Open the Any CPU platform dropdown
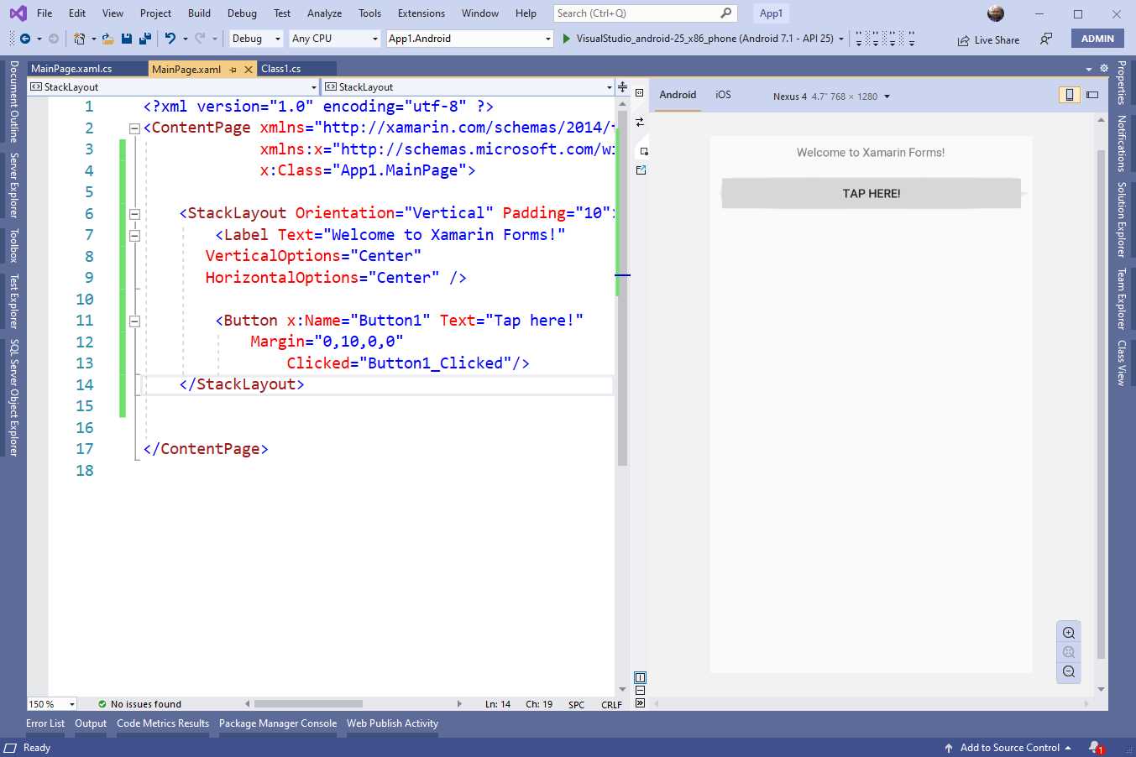Screen dimensions: 1136x757 coord(373,39)
